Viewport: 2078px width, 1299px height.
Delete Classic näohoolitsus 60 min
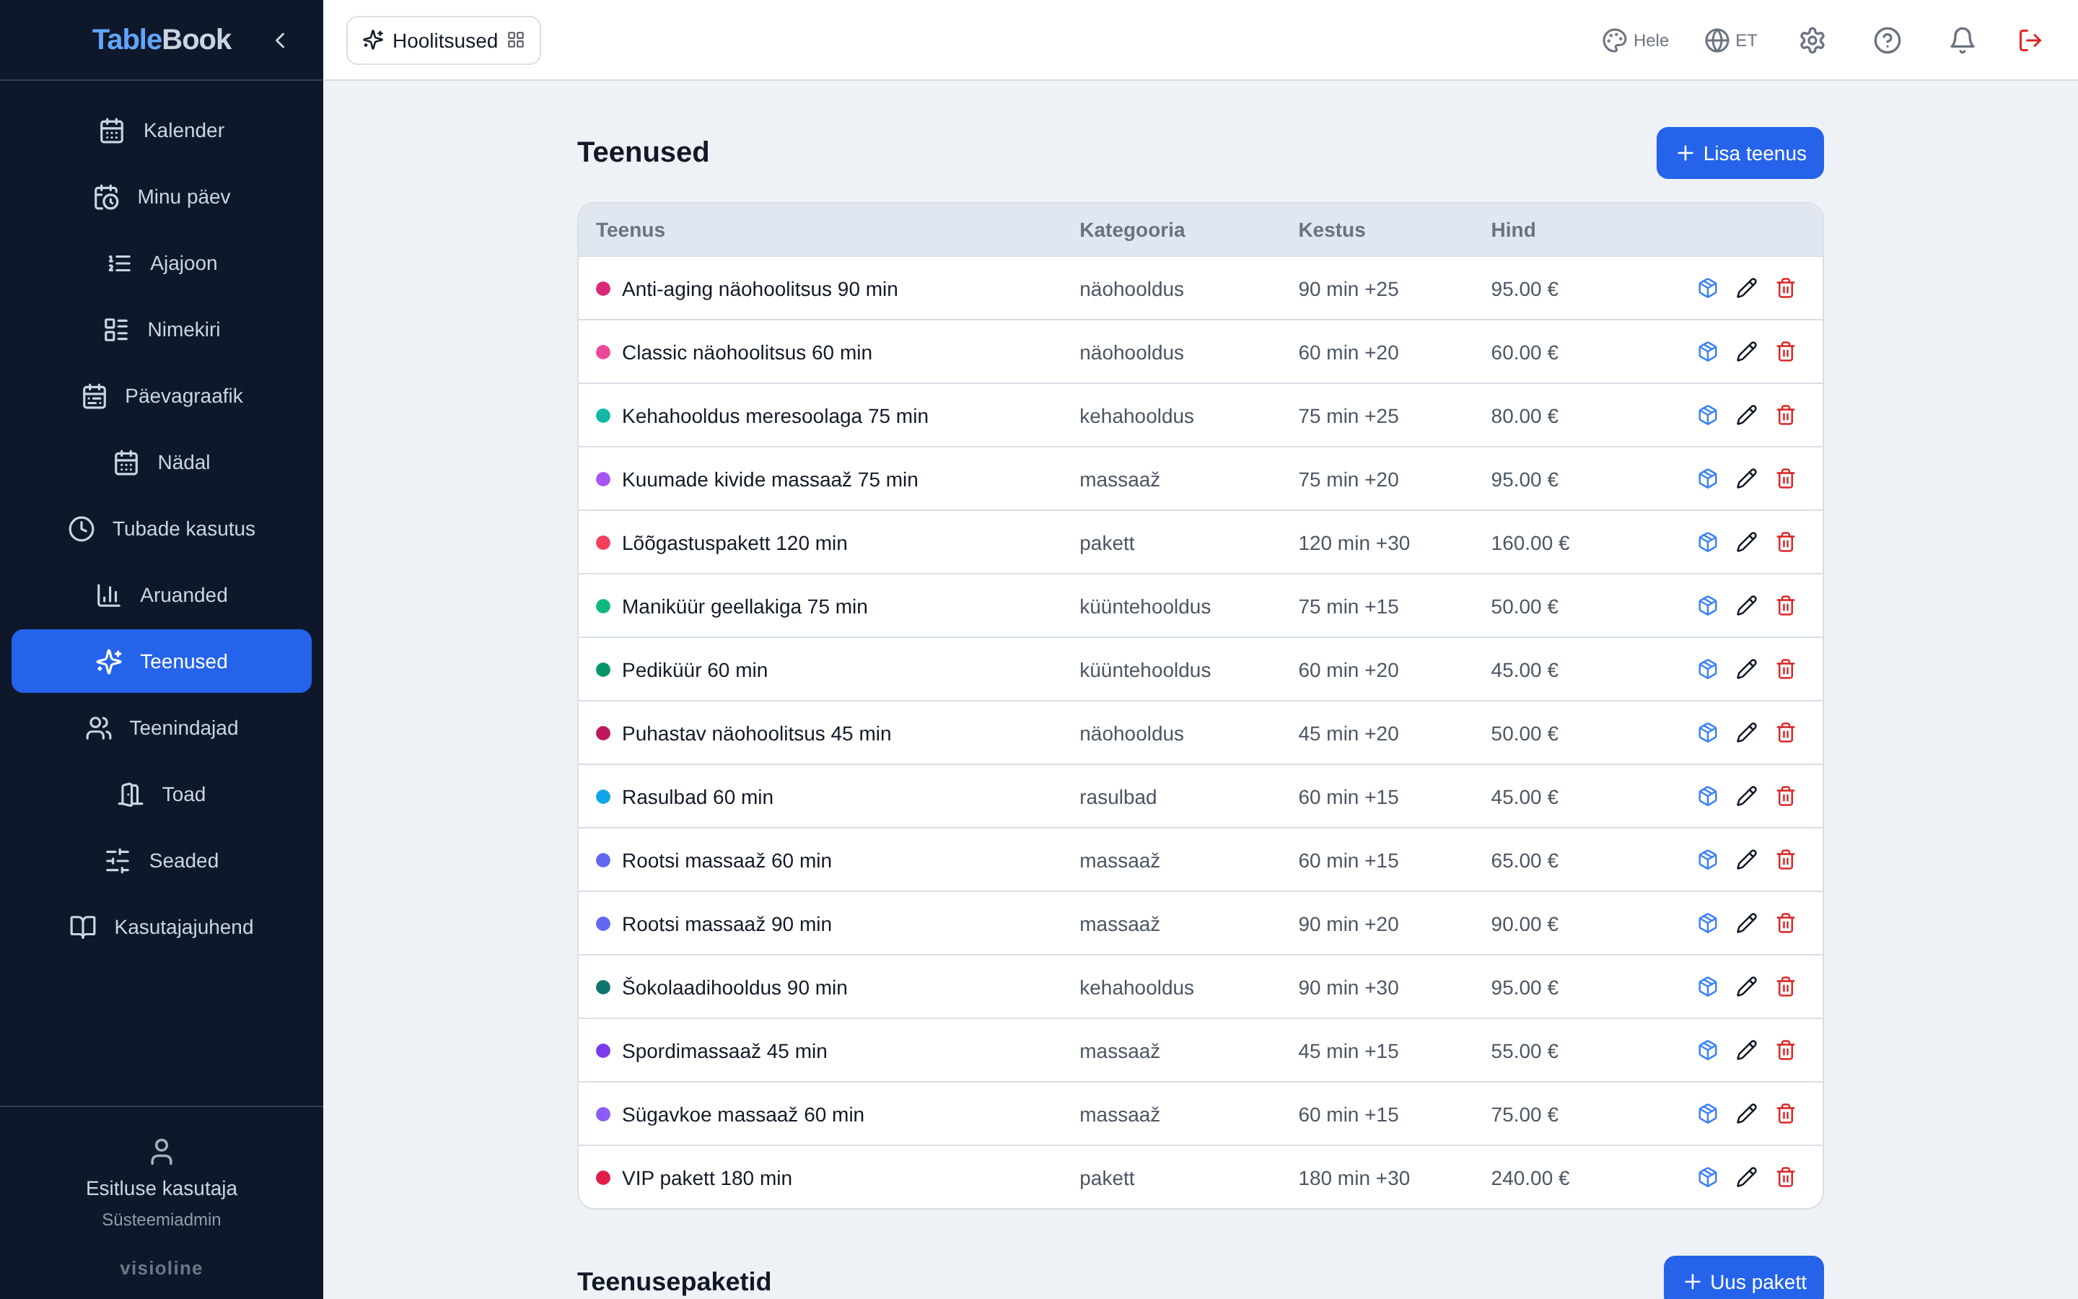pos(1785,352)
